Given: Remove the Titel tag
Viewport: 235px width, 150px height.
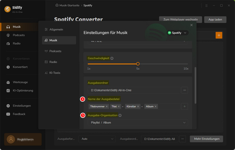Looking at the screenshot, I should (x=119, y=106).
